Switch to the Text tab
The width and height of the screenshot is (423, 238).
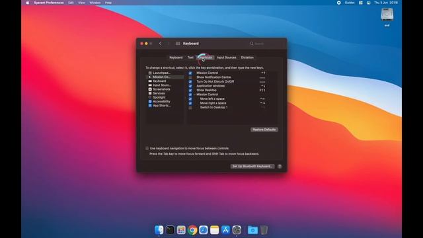(190, 58)
